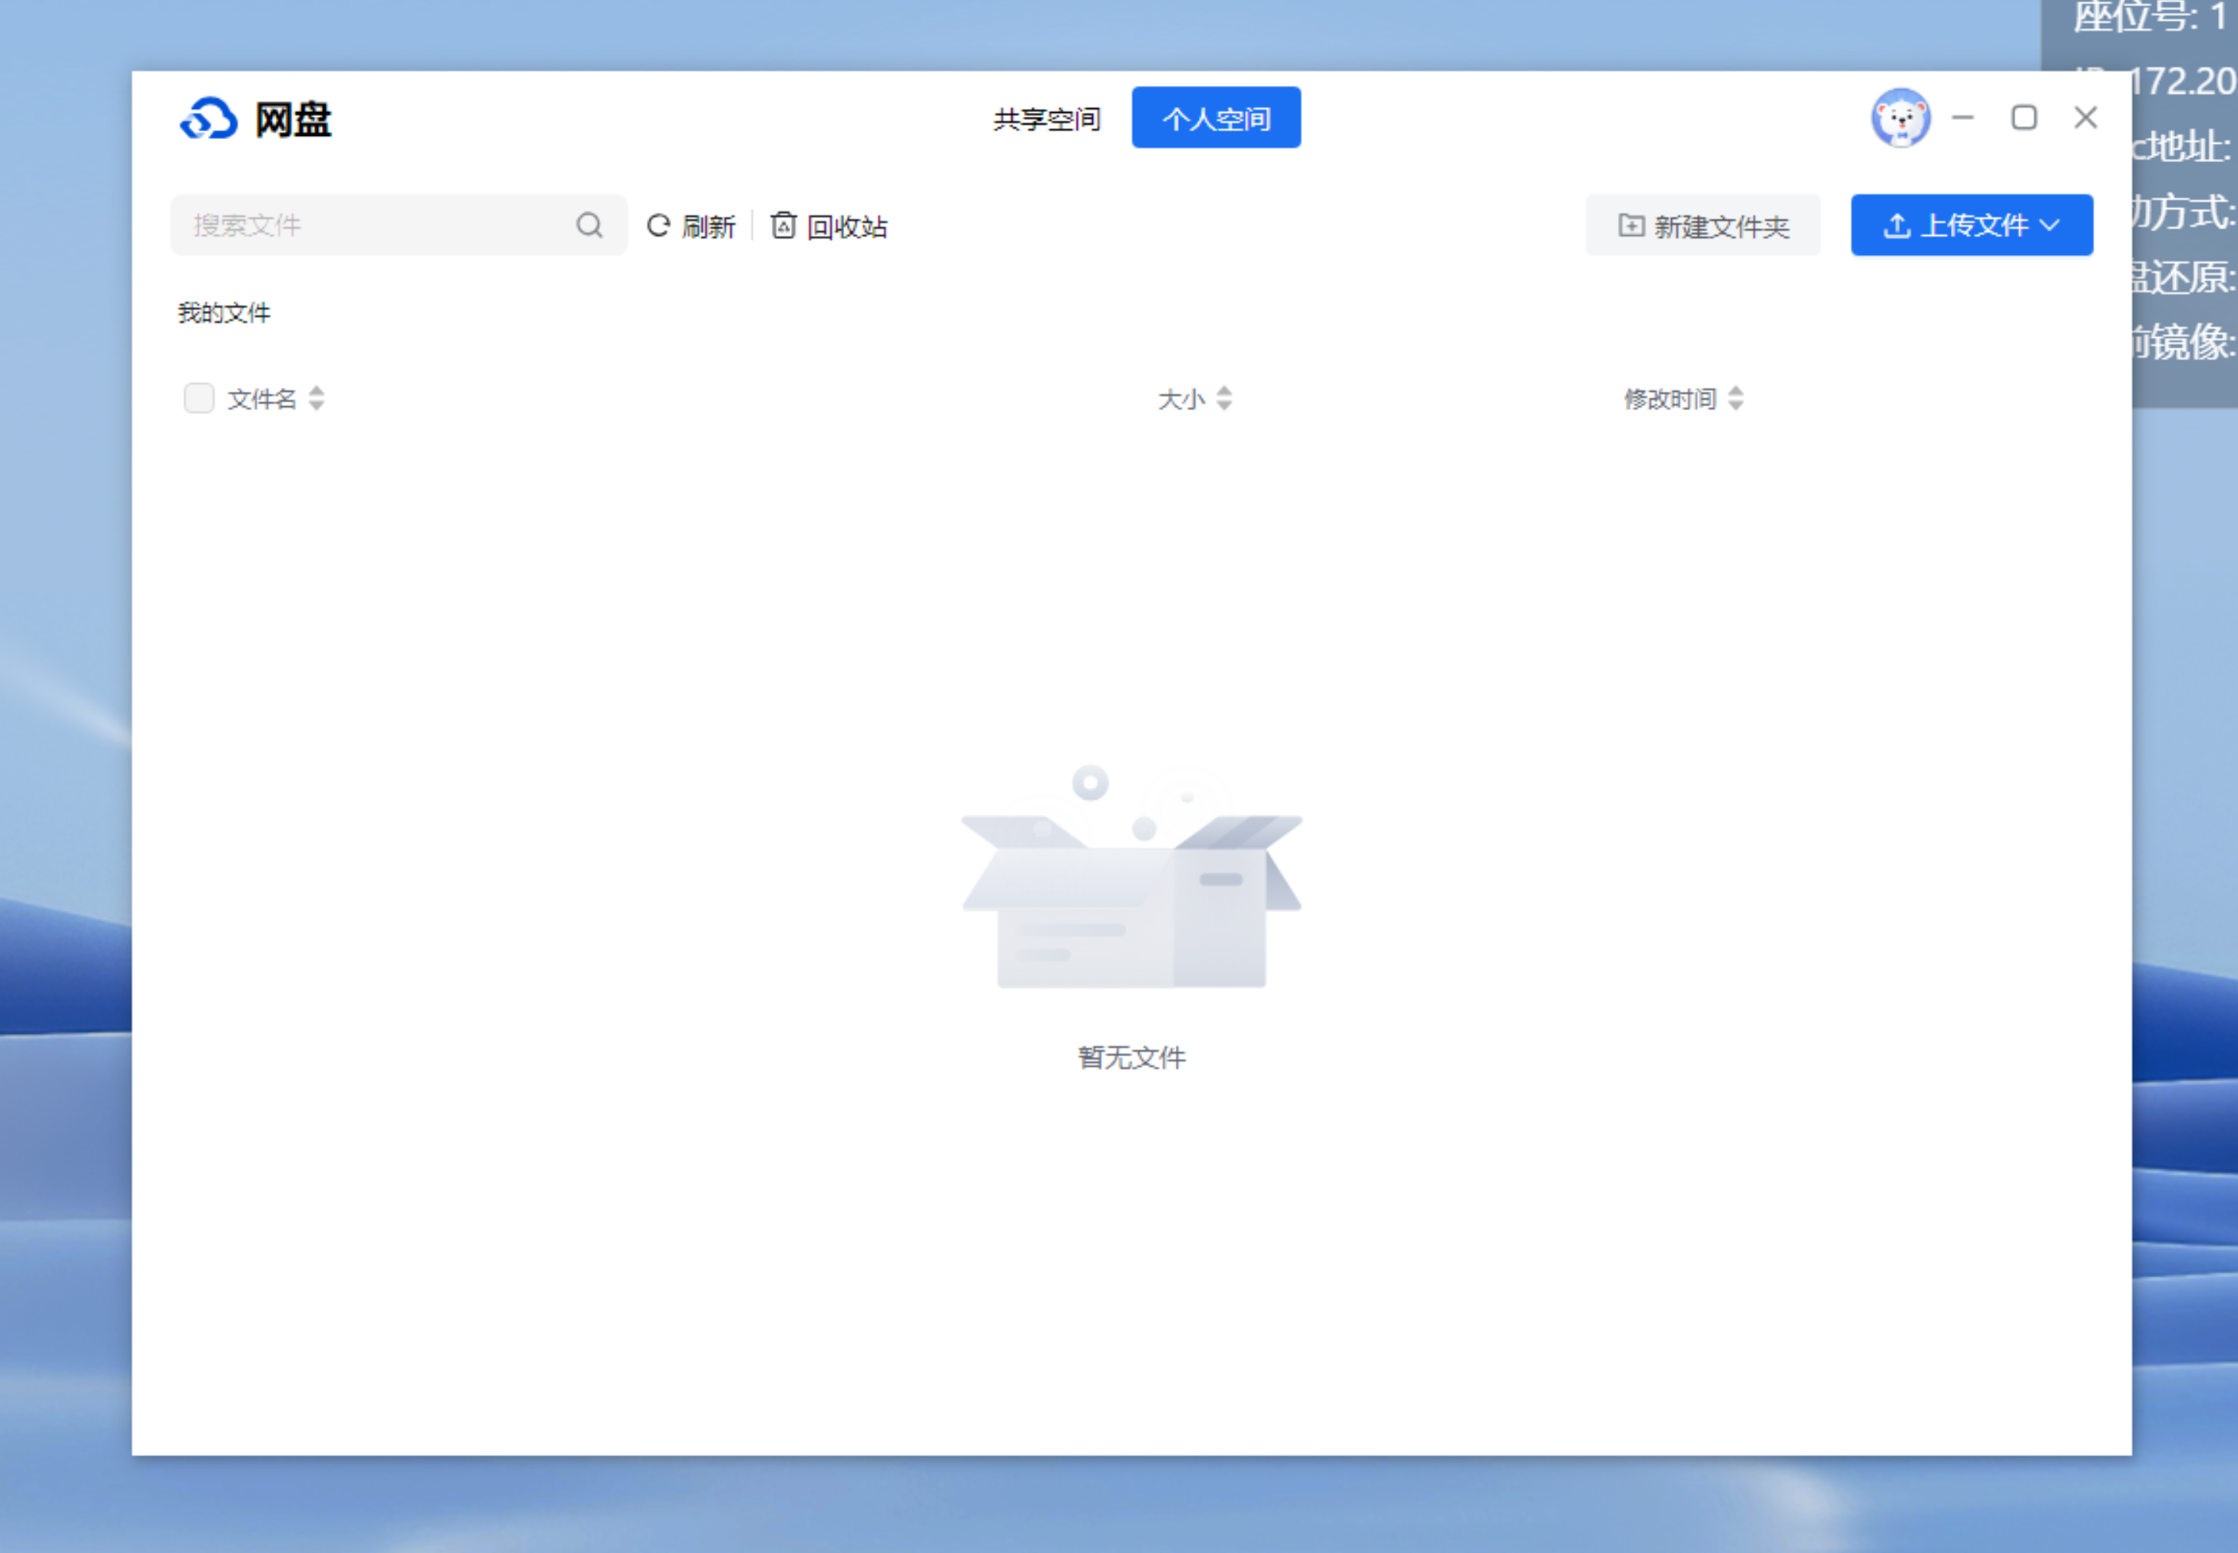
Task: Select the 个人空间 tab
Action: [1215, 119]
